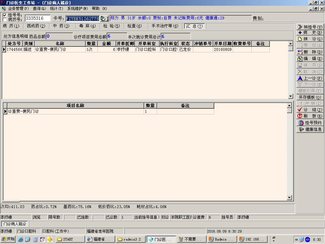Launch Internet Explorer from quick launch
This screenshot has height=244, width=325.
[x=21, y=239]
